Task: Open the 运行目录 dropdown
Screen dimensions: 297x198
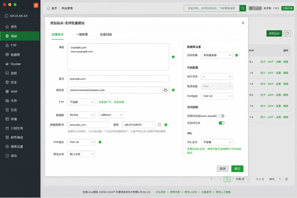Action: click(x=217, y=76)
